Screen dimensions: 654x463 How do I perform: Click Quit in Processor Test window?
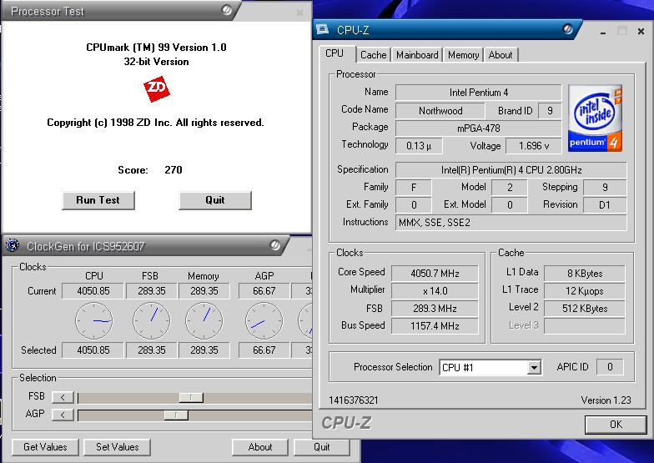pyautogui.click(x=215, y=200)
